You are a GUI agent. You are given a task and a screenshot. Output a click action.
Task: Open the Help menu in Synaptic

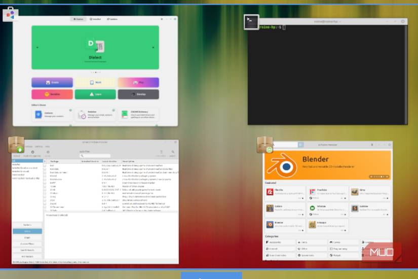47,147
